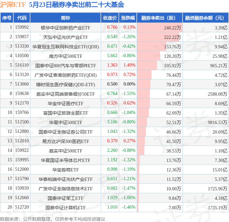The width and height of the screenshot is (229, 222).
Task: Select 国泰中证全指证券公司ETF
Action: [65, 132]
